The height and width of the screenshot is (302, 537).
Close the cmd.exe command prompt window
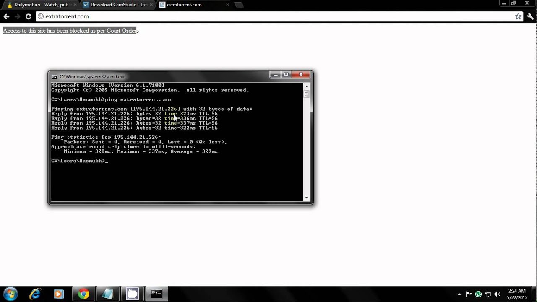coord(301,75)
